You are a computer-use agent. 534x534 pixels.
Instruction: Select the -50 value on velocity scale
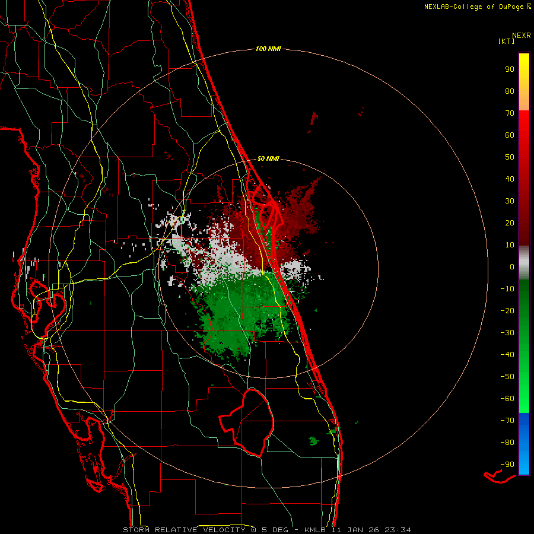pos(507,377)
